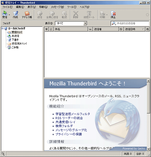
Task: Click the Thunderbird title bar icon
Action: [x=2, y=3]
